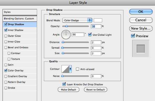Enable the Anti-aliased checkbox
This screenshot has height=101, width=155.
coord(77,69)
